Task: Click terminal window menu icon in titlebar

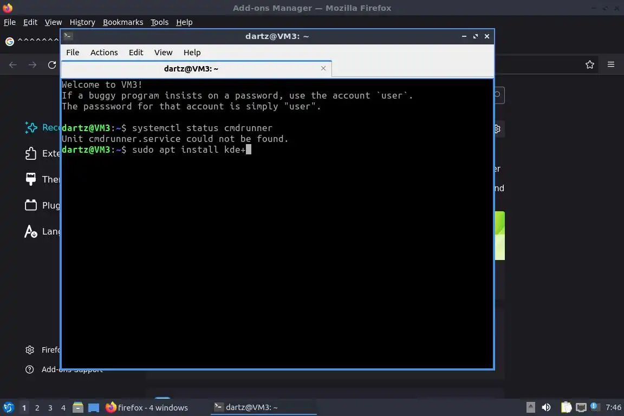Action: point(68,36)
